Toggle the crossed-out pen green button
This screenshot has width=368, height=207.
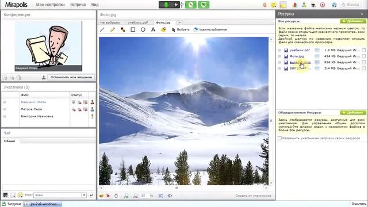190,5
